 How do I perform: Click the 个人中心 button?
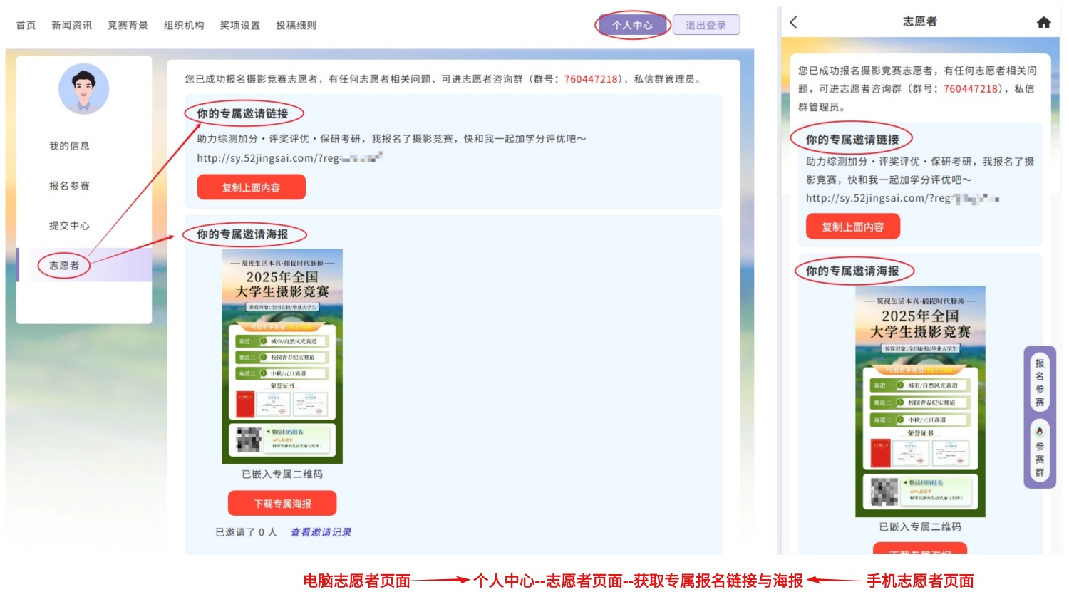click(632, 26)
